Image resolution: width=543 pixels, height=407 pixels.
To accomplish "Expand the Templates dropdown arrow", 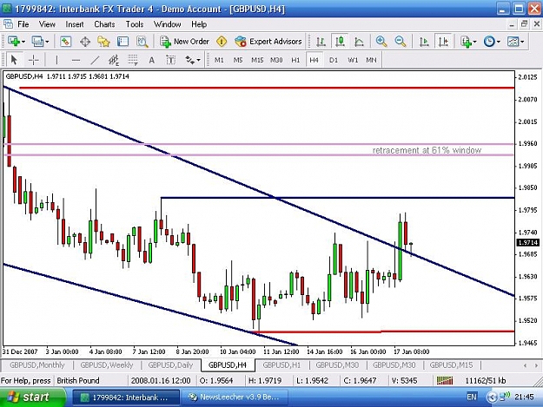I will (522, 42).
